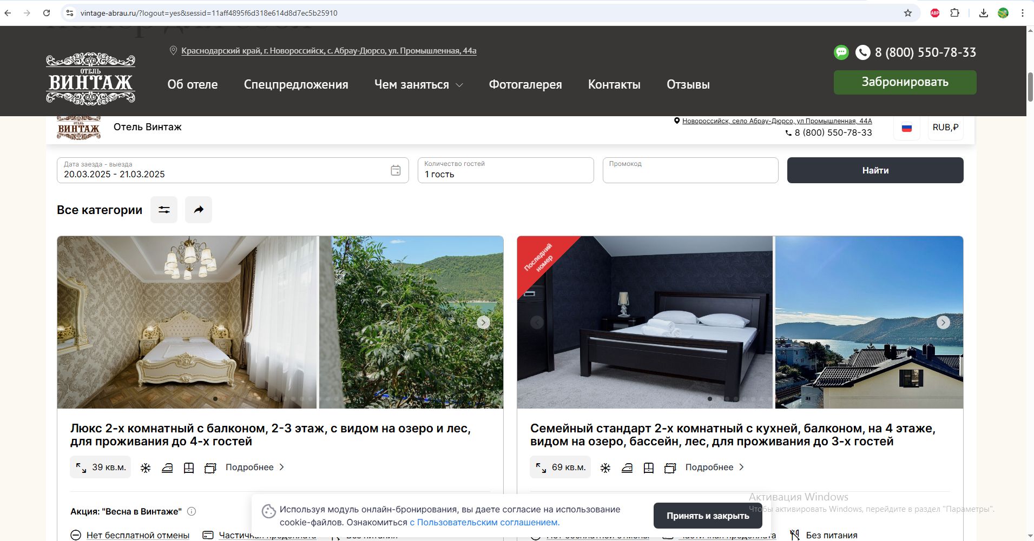This screenshot has height=541, width=1034.
Task: Expand Подробнее for the Люкс room
Action: tap(255, 467)
